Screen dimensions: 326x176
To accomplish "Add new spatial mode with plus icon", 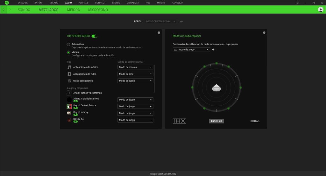I will [213, 49].
